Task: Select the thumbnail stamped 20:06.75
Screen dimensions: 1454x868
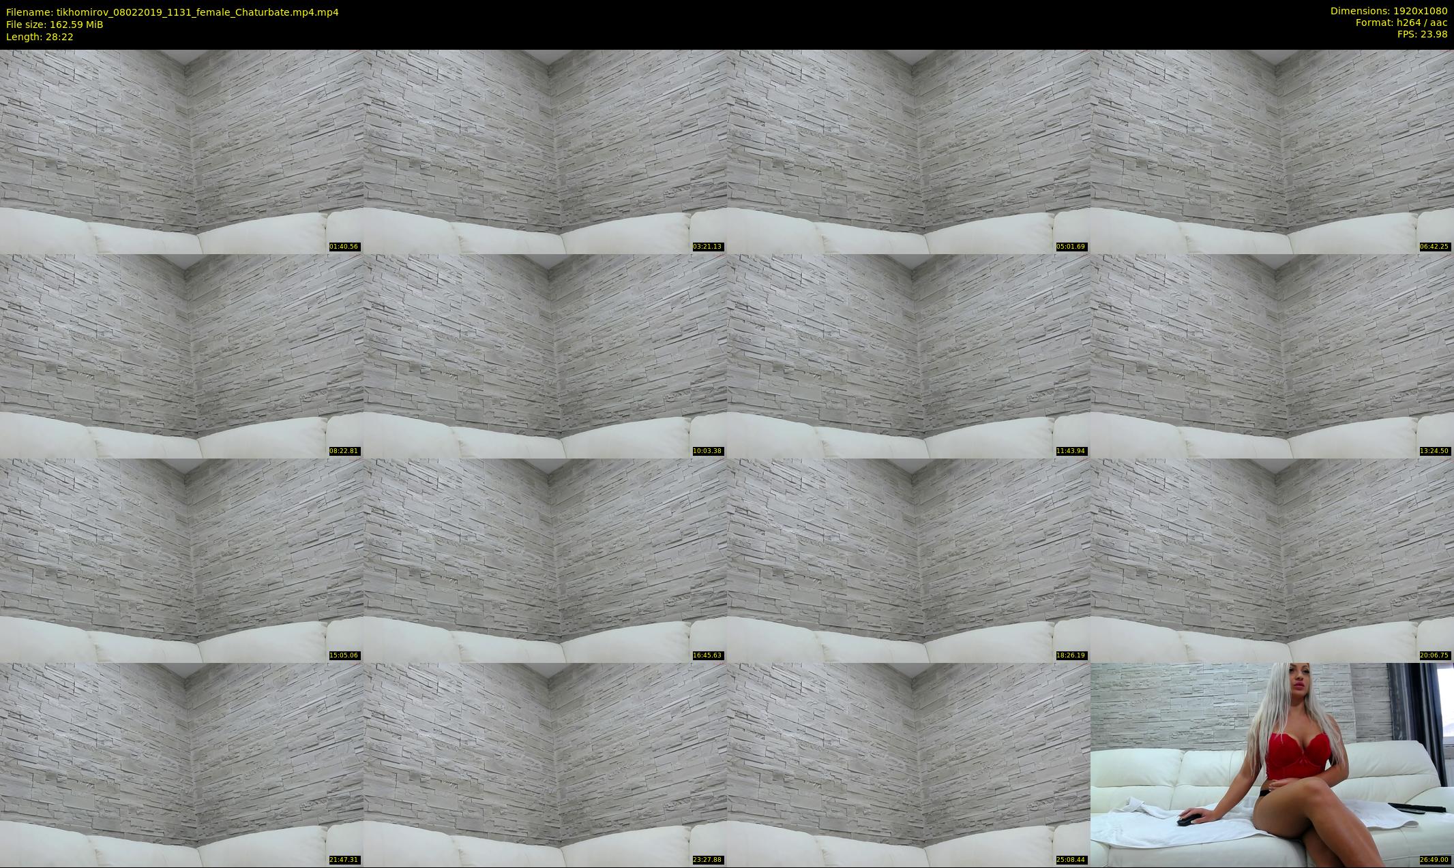Action: click(x=1272, y=560)
